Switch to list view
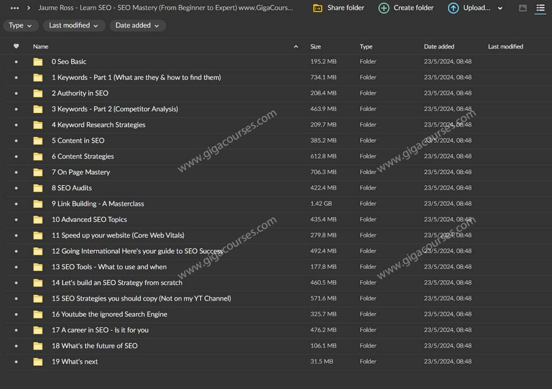 point(540,8)
